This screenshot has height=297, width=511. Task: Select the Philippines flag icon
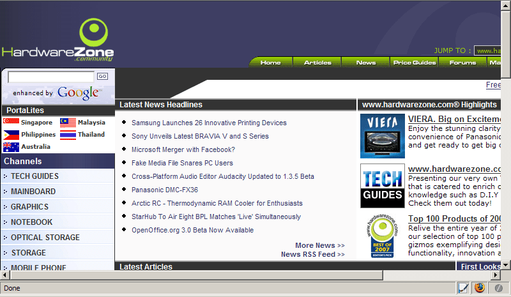pyautogui.click(x=11, y=135)
